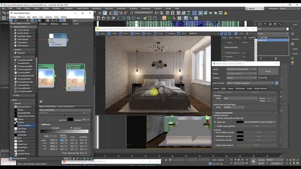
Task: Open the Modify tab icon in command panel
Action: pyautogui.click(x=260, y=24)
